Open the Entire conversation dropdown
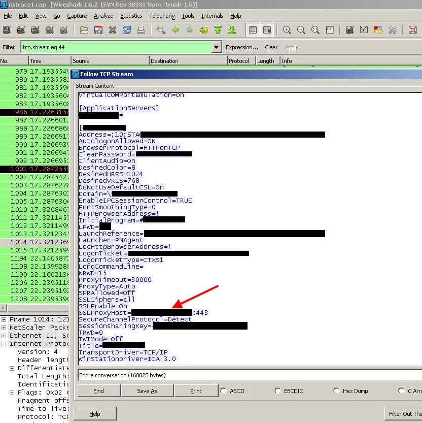 coord(250,375)
